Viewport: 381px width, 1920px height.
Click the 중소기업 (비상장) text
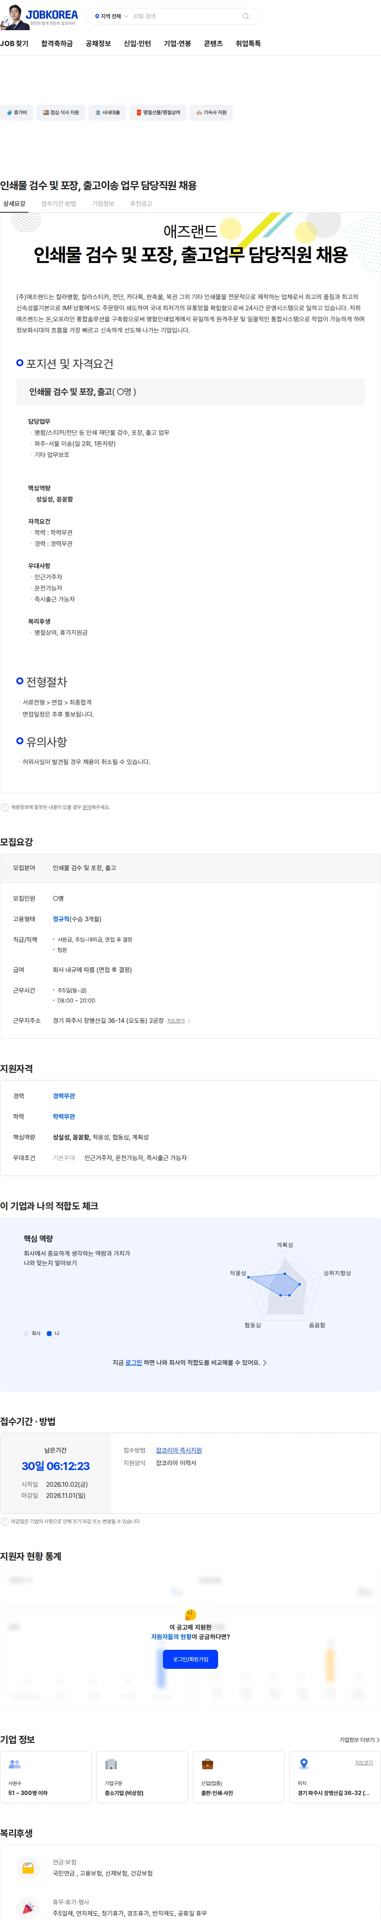(x=124, y=1793)
